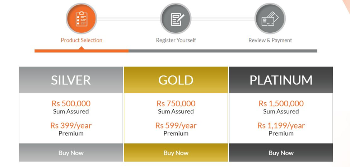Select the SILVER plan header
Viewport: 350px width, 167px height.
[x=71, y=80]
